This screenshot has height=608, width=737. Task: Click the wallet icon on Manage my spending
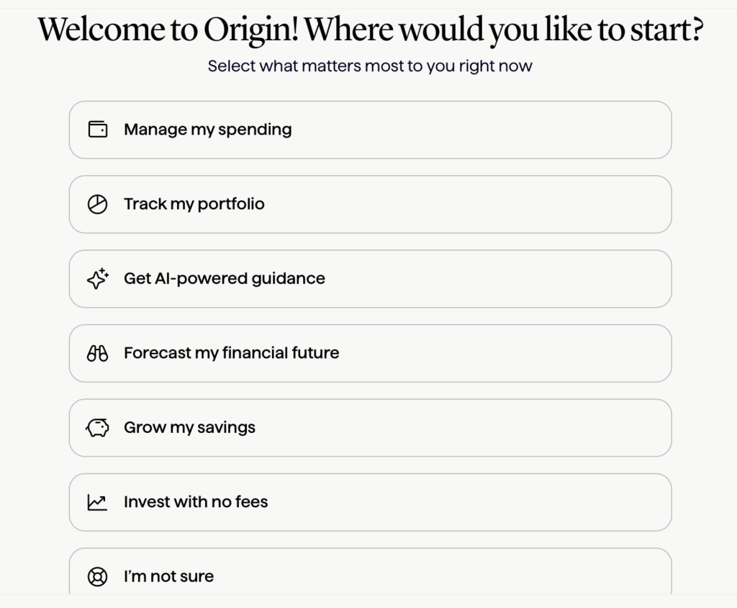97,130
